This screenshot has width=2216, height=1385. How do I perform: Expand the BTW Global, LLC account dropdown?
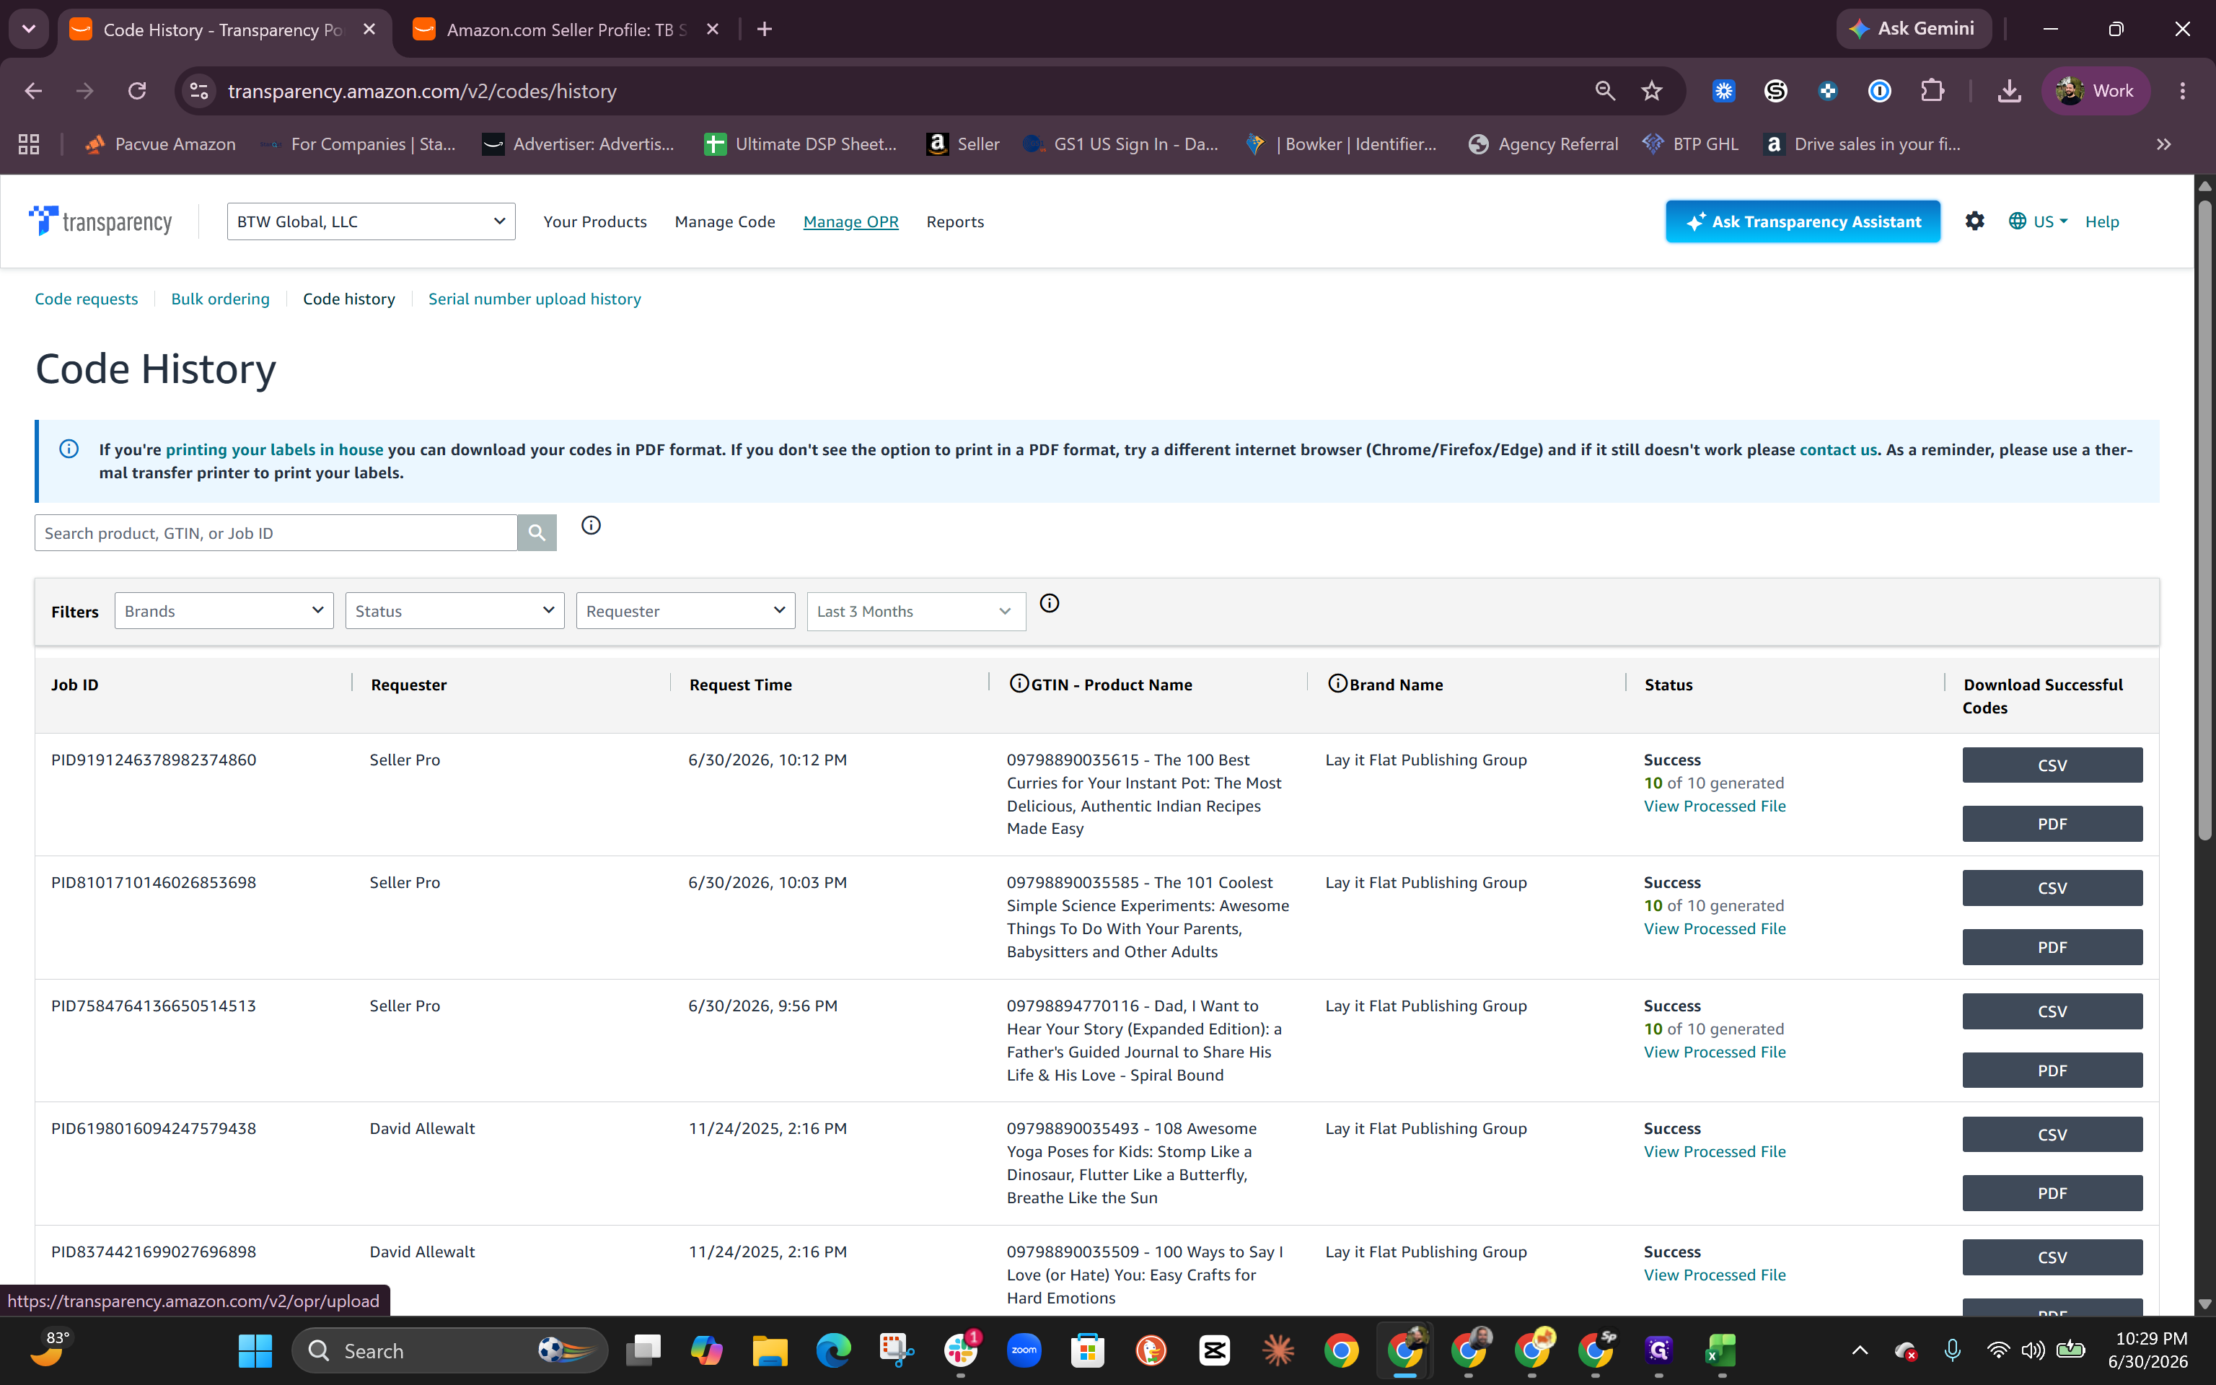[371, 221]
